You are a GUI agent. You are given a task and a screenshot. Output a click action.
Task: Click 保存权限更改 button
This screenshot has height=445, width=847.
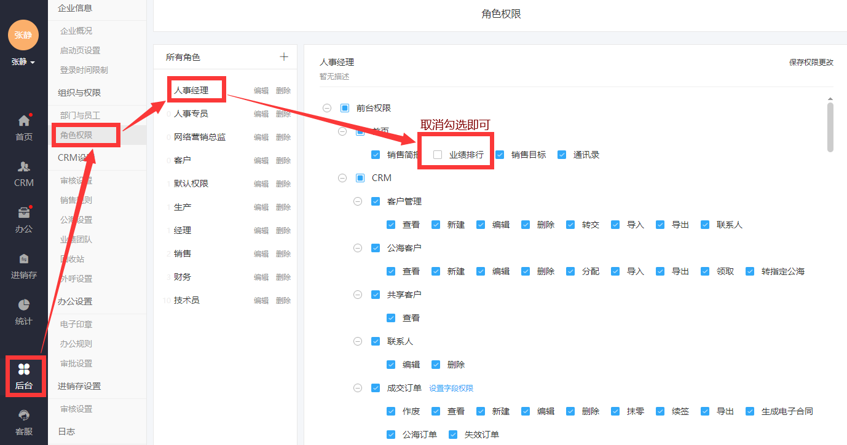[811, 63]
